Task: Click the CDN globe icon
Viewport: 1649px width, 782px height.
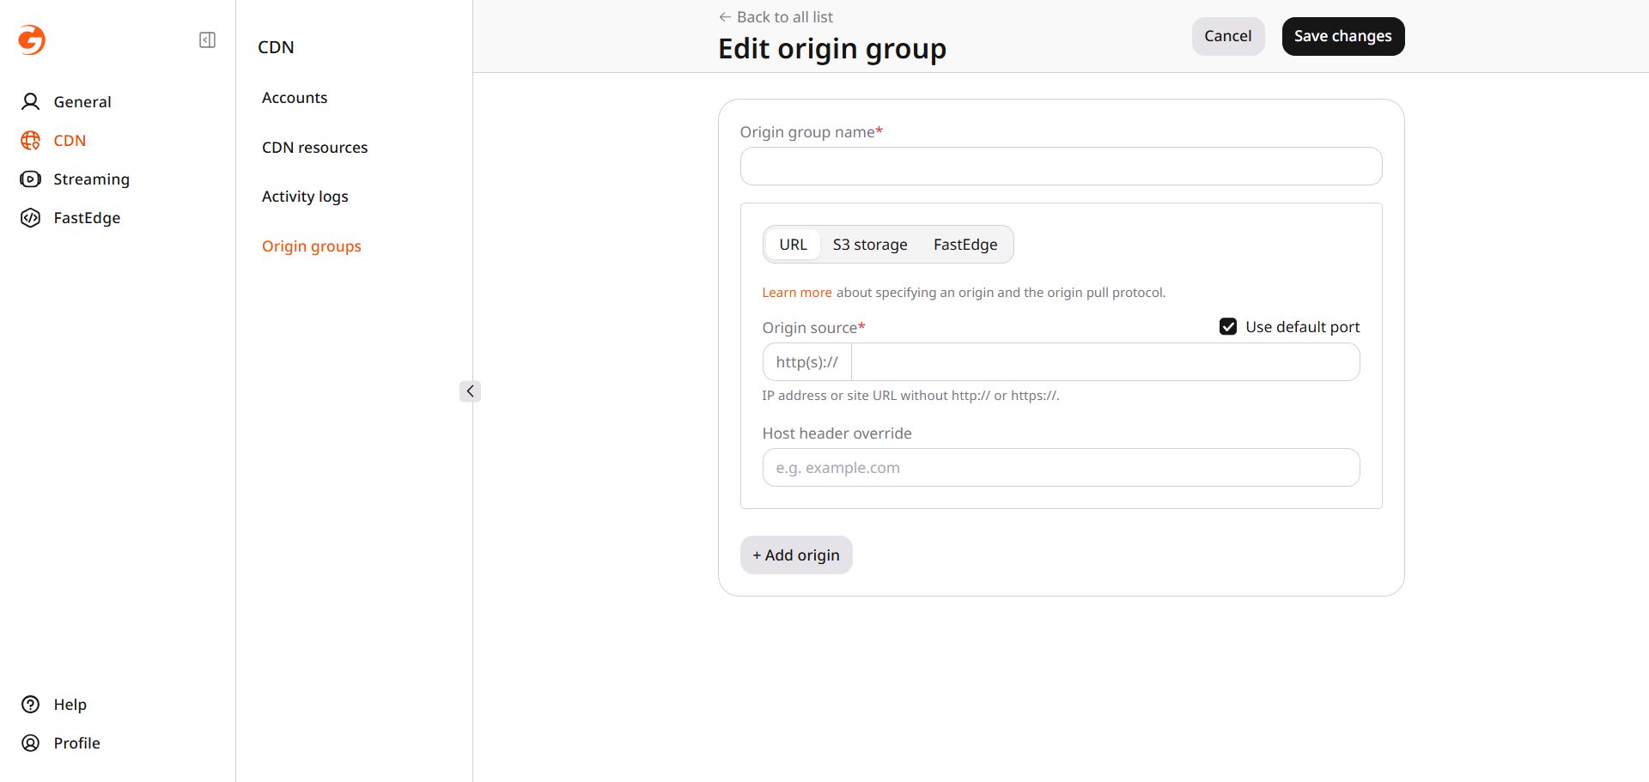Action: 31,141
